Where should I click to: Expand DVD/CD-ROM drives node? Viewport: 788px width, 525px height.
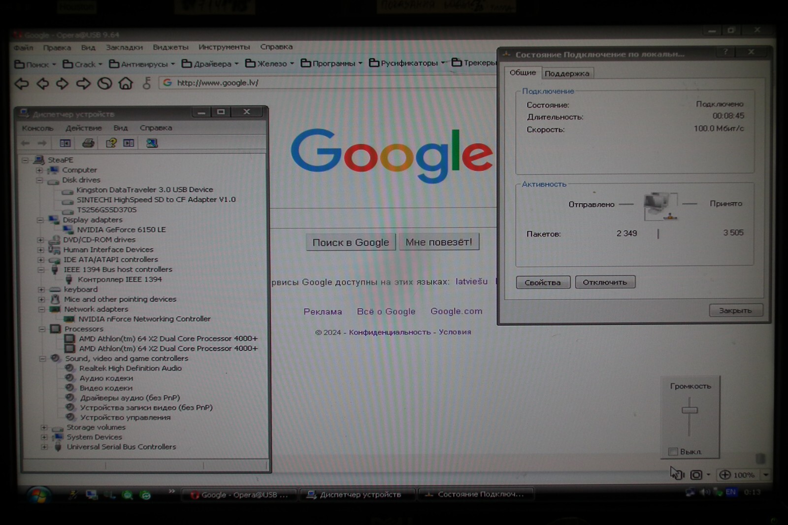(x=40, y=240)
